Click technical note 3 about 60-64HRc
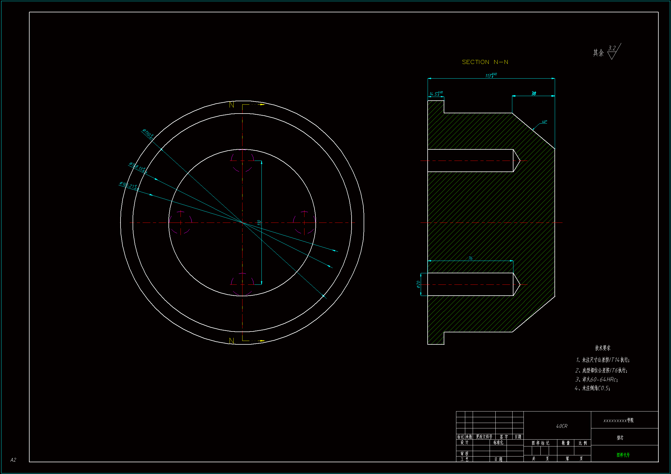Image resolution: width=671 pixels, height=474 pixels. (x=596, y=379)
